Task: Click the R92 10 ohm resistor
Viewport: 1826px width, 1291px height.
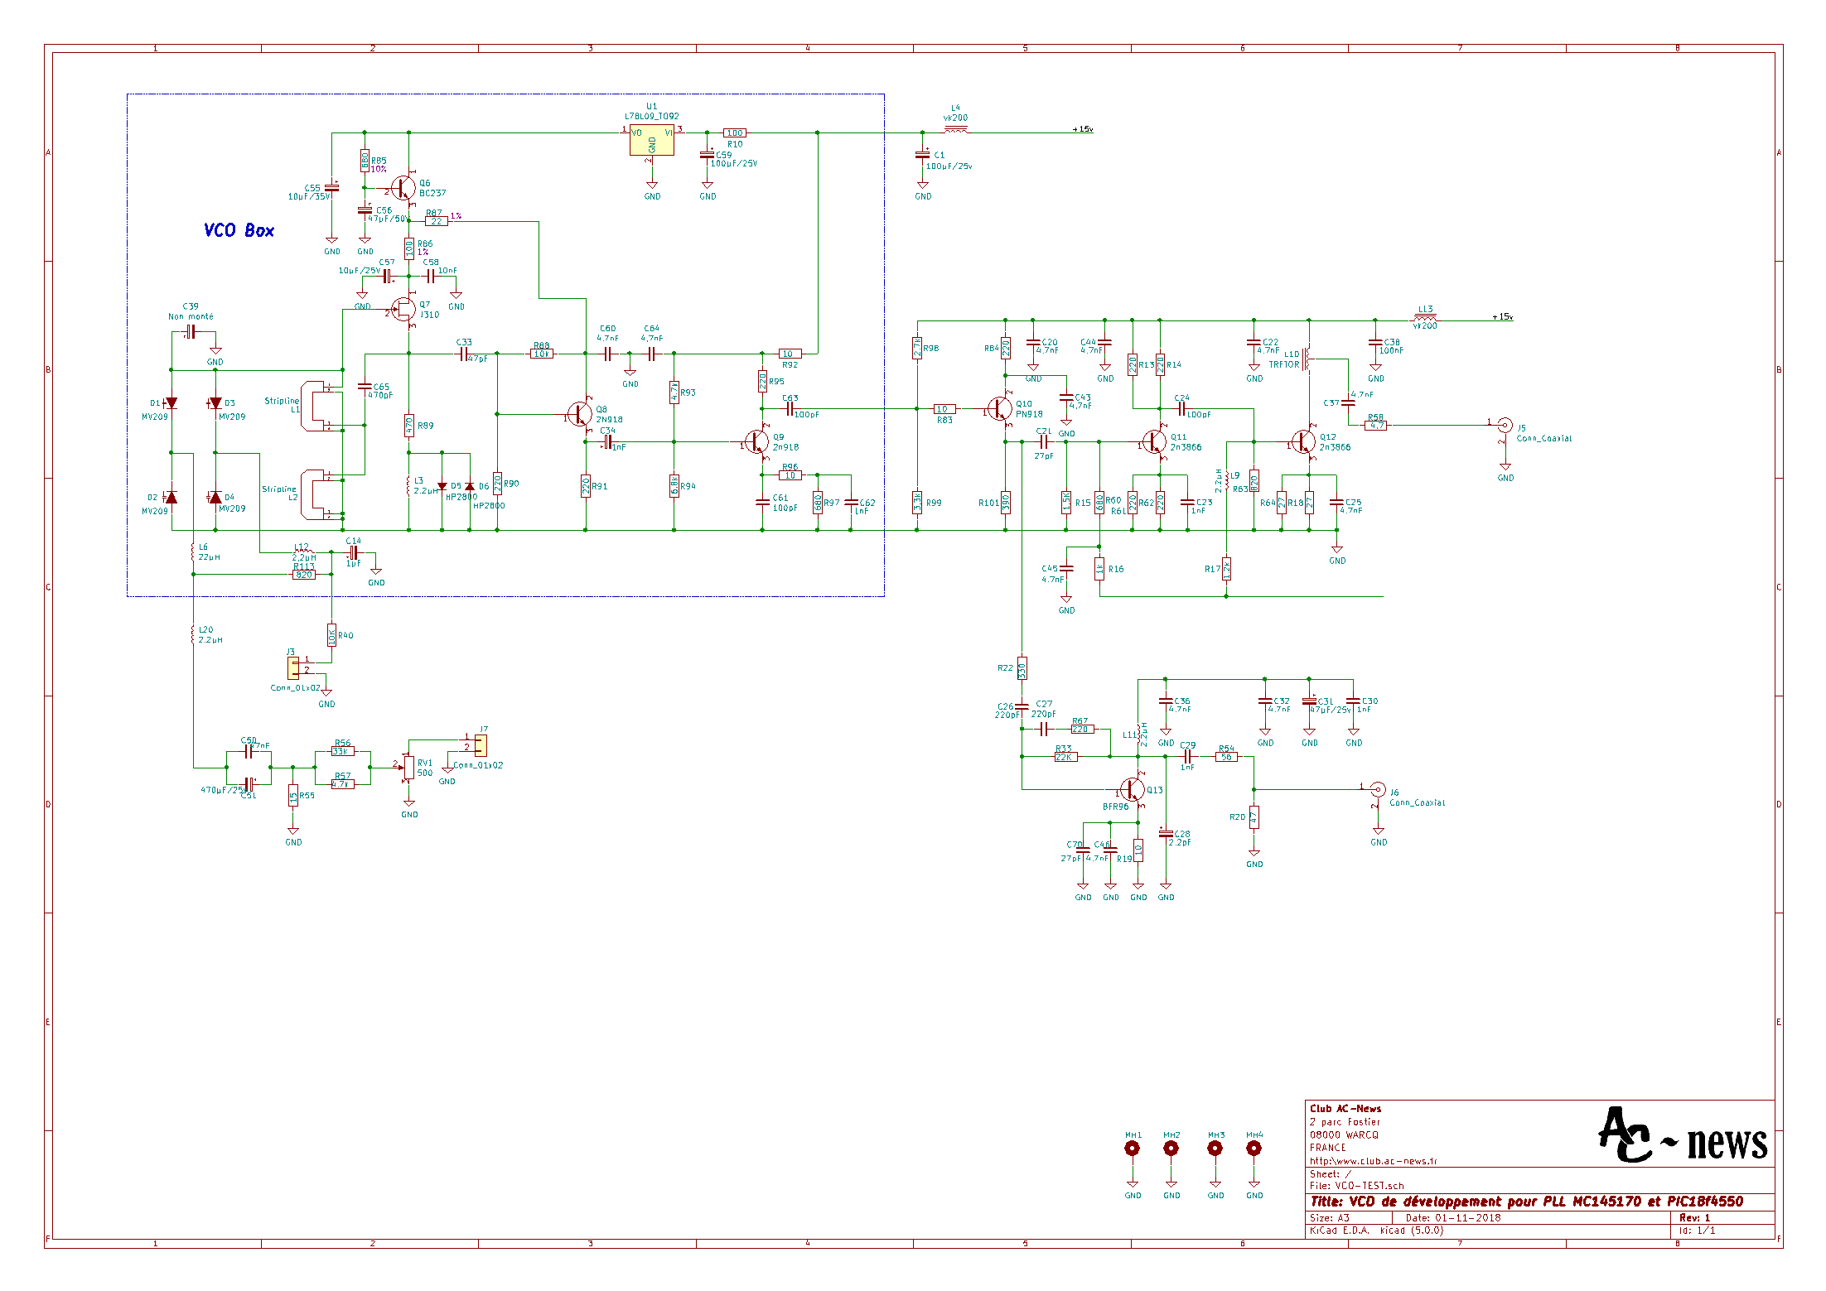Action: point(790,354)
